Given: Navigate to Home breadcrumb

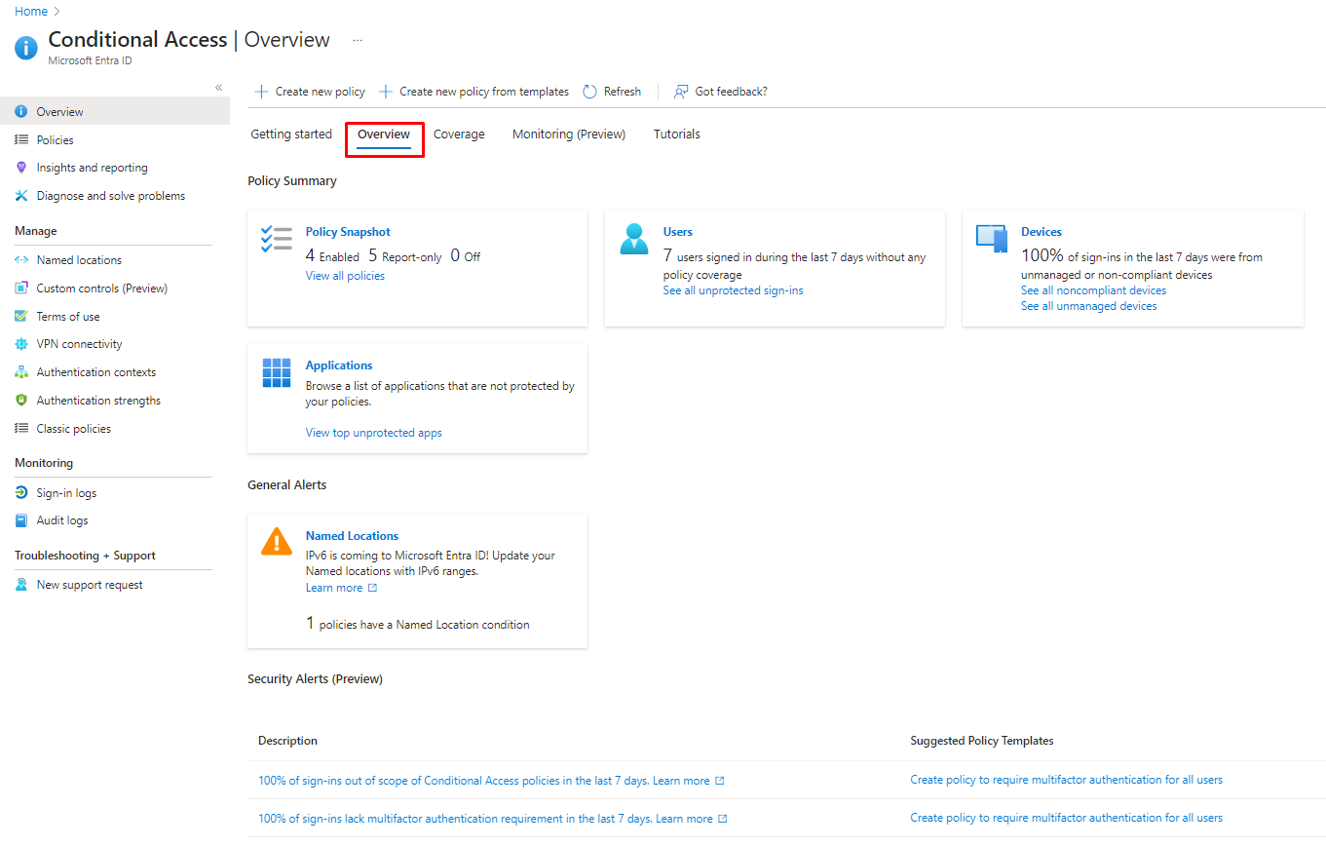Looking at the screenshot, I should pos(31,11).
